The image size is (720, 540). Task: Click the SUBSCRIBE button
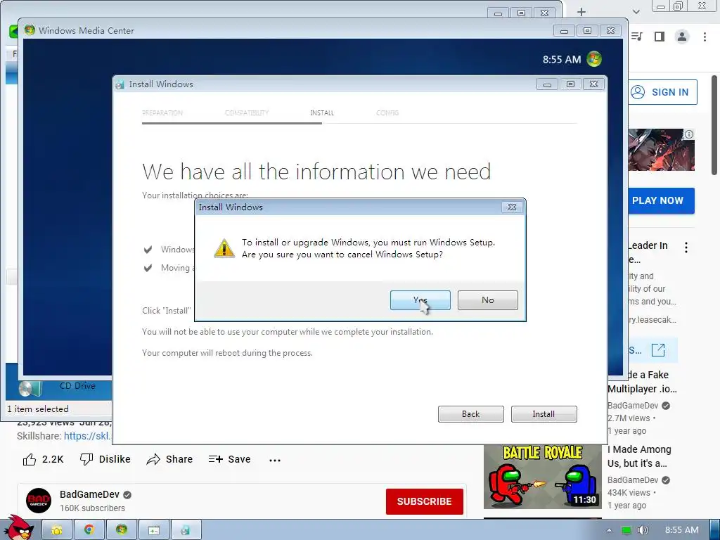pos(424,501)
